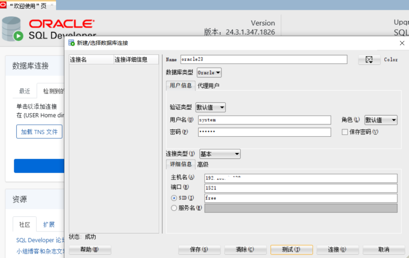Click the port field showing 1521
Screen dimensions: 409x258
[301, 188]
